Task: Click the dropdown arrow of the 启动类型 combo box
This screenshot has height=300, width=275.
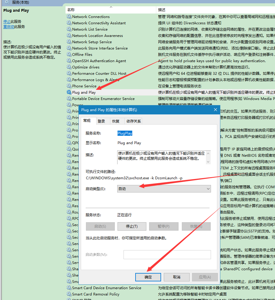Action: pyautogui.click(x=208, y=189)
